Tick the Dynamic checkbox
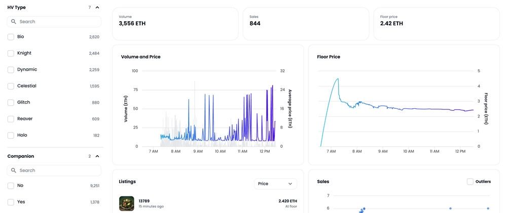Viewport: 507px width, 213px height. pos(11,70)
